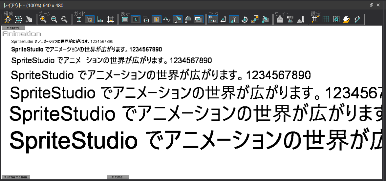This screenshot has width=386, height=181.
Task: Toggle frame rectangle display in 表示 group
Action: pyautogui.click(x=125, y=19)
